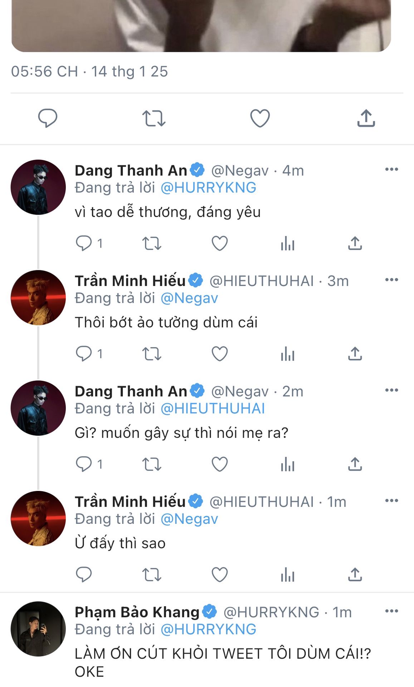Open @HIEUTHUHAI mention in the 2m reply

pos(213,409)
